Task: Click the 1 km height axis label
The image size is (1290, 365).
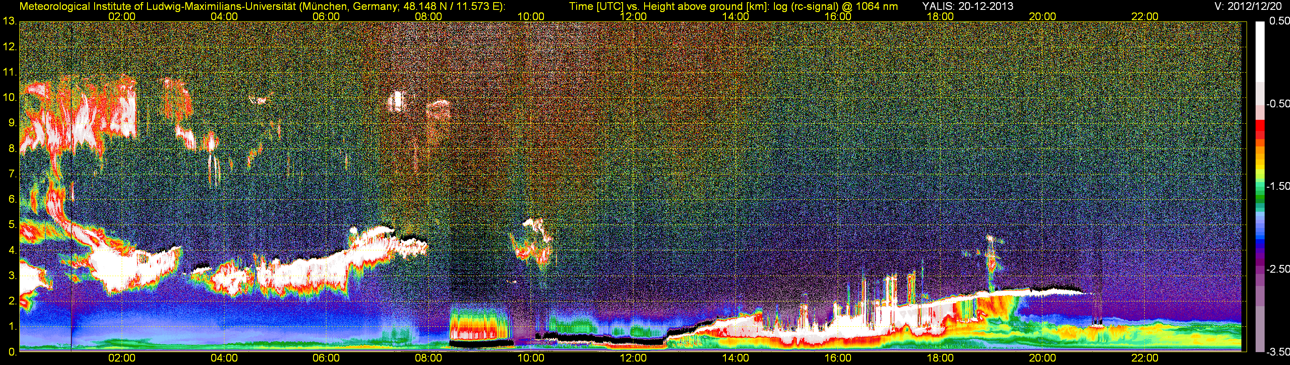Action: (x=12, y=326)
